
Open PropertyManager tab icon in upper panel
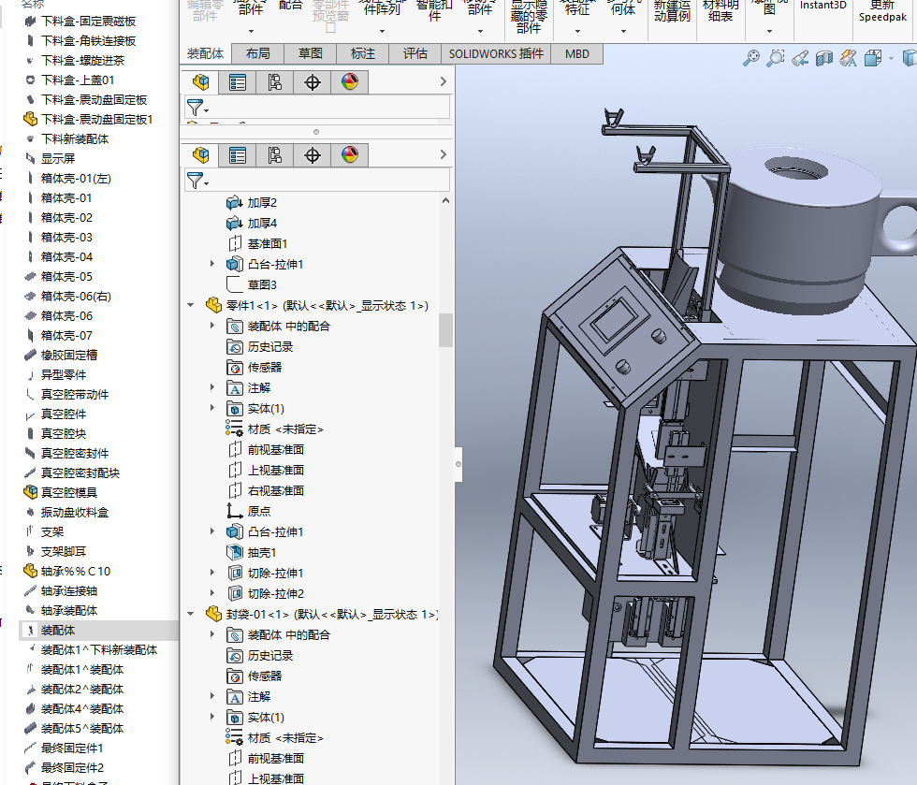click(x=238, y=82)
